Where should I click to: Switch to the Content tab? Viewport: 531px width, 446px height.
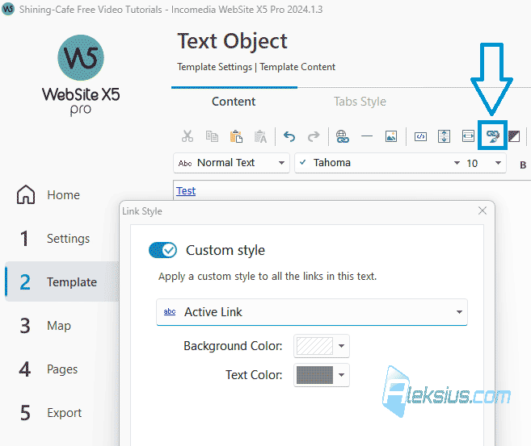(x=234, y=102)
